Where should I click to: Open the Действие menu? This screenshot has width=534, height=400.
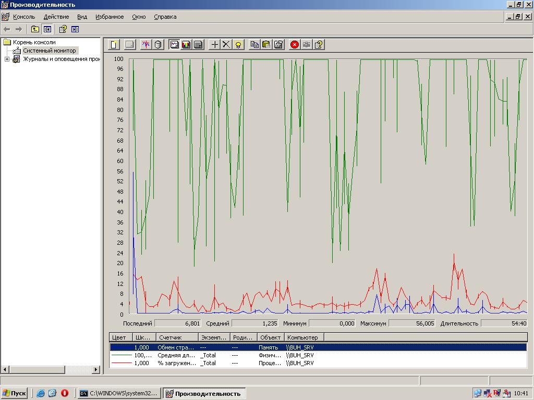point(56,17)
